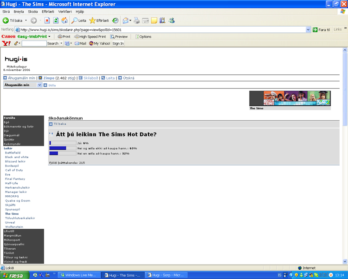Click Yahoo Sign In
This screenshot has width=348, height=279.
tap(118, 43)
